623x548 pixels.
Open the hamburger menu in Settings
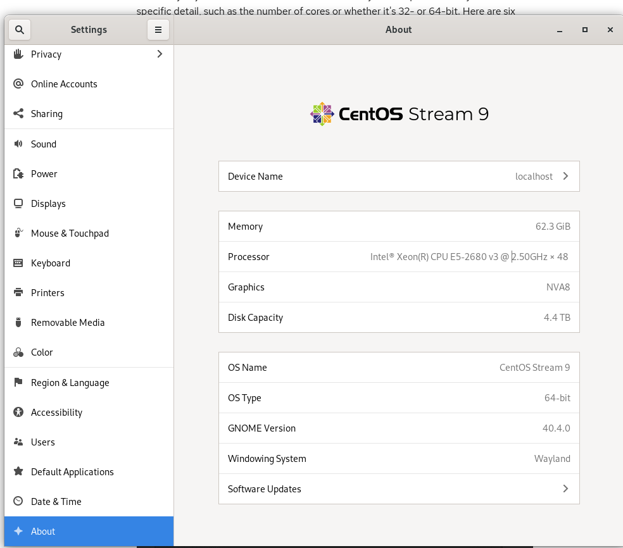pos(158,29)
